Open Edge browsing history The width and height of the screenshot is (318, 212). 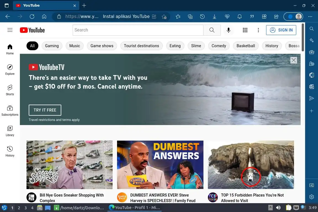tap(202, 17)
